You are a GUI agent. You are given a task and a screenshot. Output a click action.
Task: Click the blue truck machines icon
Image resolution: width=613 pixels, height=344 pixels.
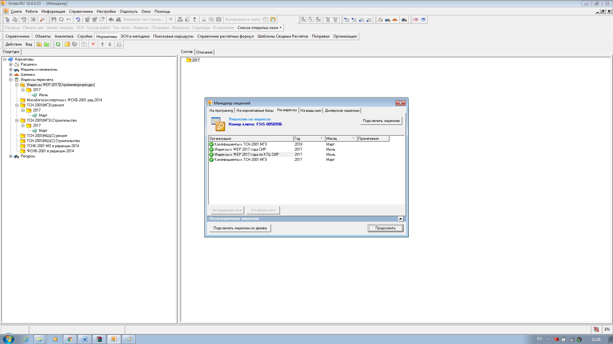point(387,19)
